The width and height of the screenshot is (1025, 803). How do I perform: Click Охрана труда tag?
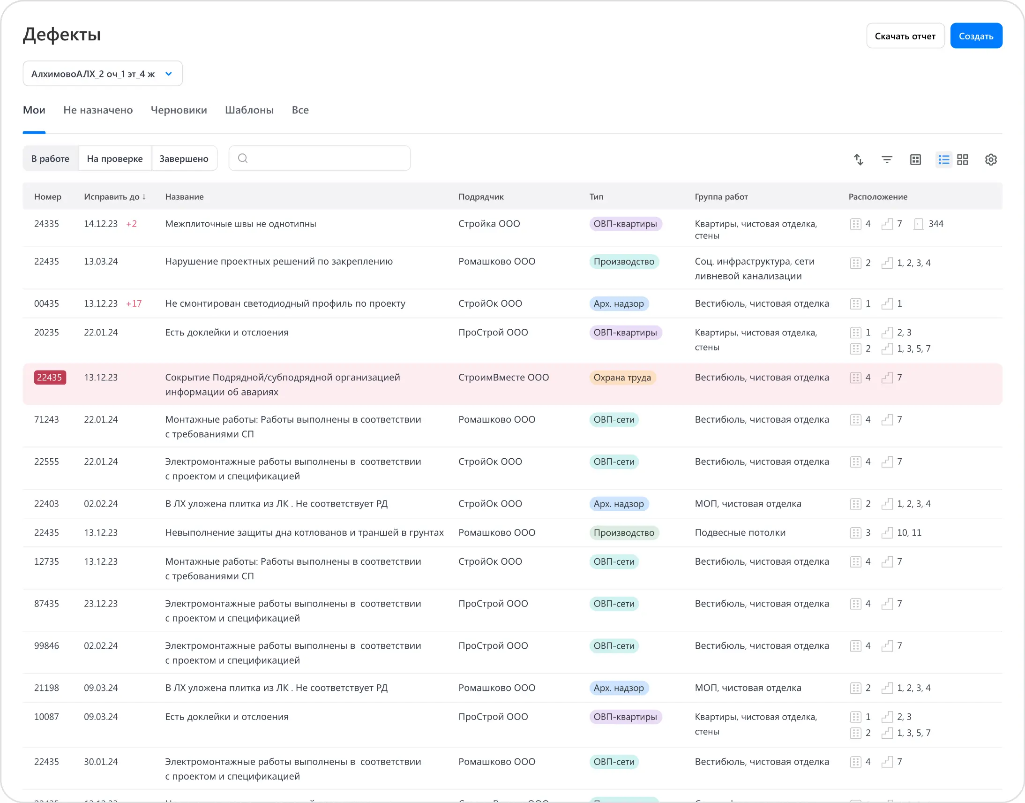tap(622, 378)
